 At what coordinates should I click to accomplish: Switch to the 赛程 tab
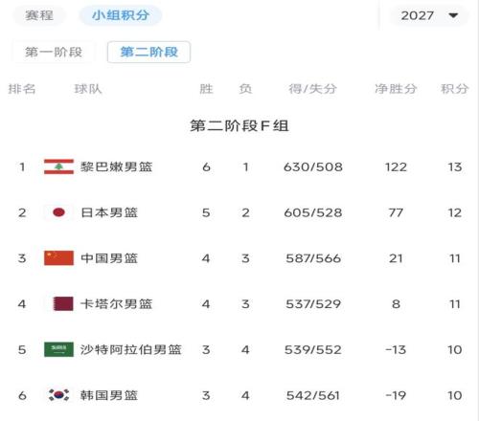39,15
